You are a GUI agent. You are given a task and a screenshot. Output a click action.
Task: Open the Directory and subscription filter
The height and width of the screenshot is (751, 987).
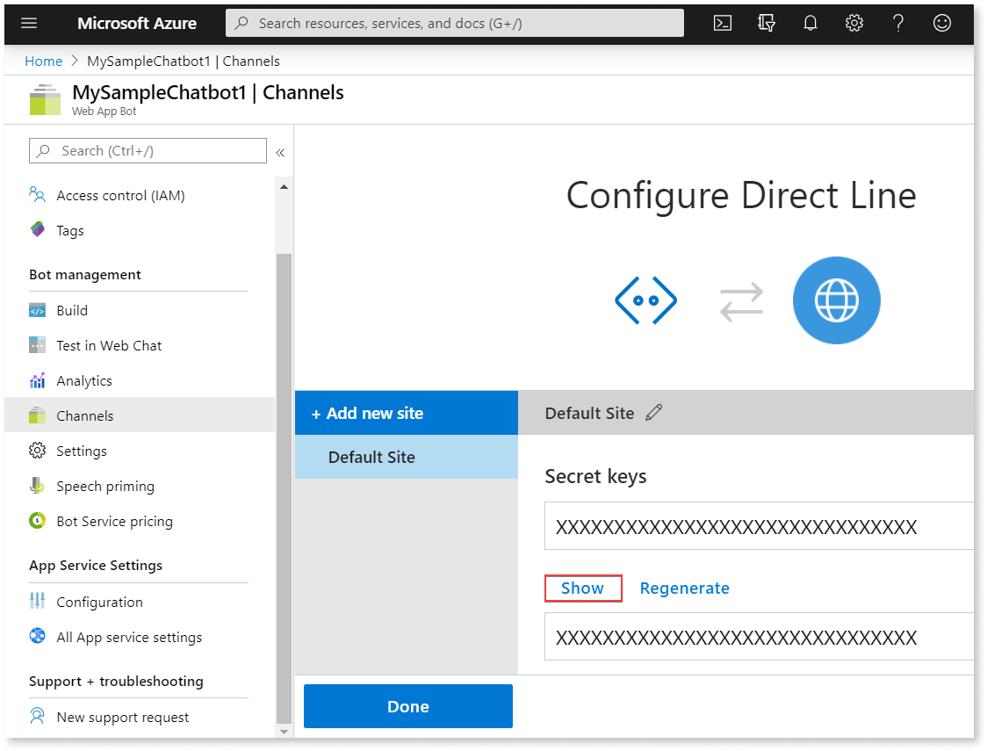[x=766, y=23]
